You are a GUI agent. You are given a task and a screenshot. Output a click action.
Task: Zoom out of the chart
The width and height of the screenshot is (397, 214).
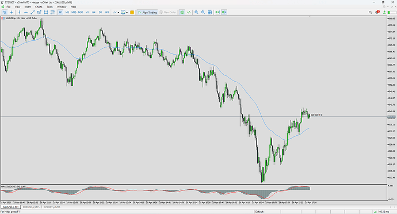pos(203,12)
